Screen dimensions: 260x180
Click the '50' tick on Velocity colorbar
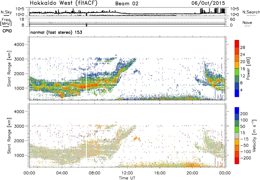242,126
